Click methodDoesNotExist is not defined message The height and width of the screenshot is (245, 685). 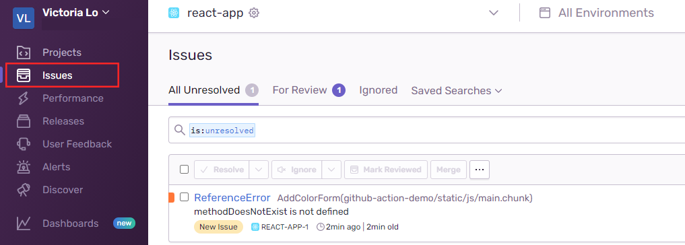(271, 212)
